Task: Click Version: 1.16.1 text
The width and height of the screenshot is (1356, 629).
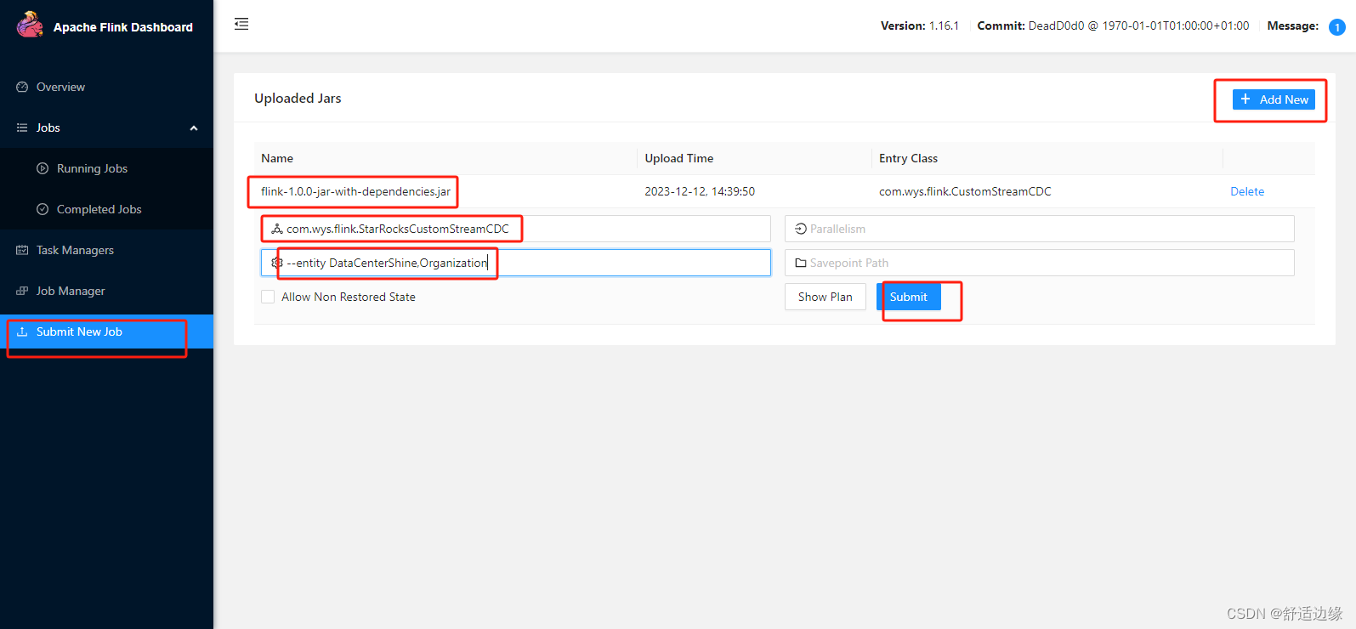Action: point(920,25)
